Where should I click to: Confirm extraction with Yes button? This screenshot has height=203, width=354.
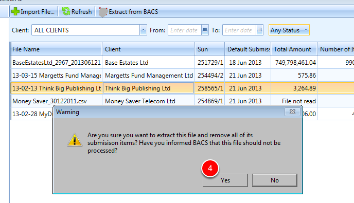pyautogui.click(x=225, y=180)
